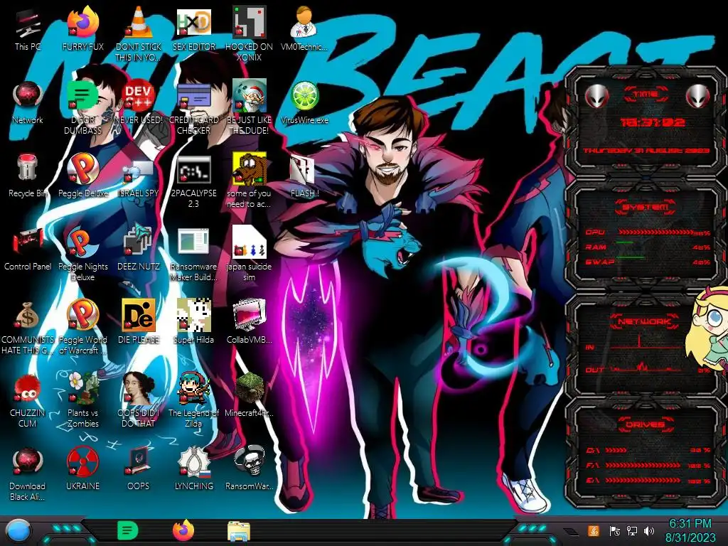Open the Recycle Bin

click(x=28, y=176)
